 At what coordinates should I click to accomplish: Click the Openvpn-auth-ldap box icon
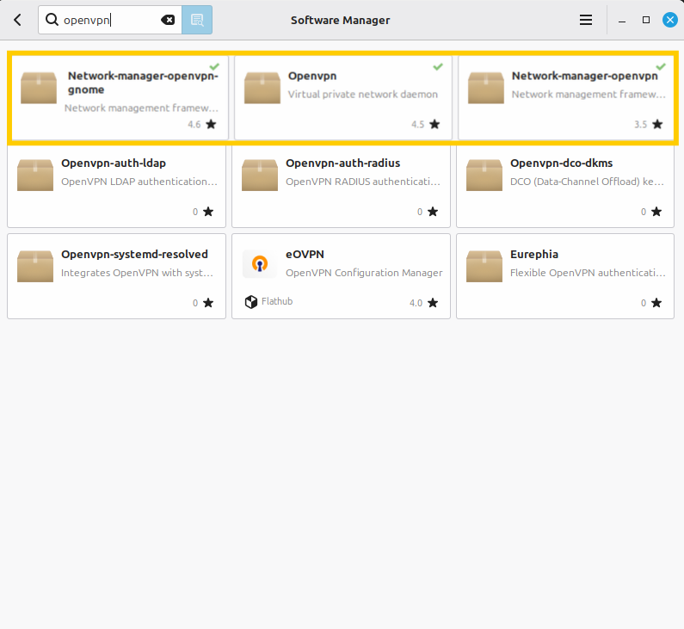35,176
